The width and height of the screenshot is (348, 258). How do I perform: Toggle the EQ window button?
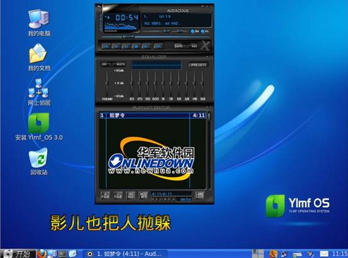(195, 31)
